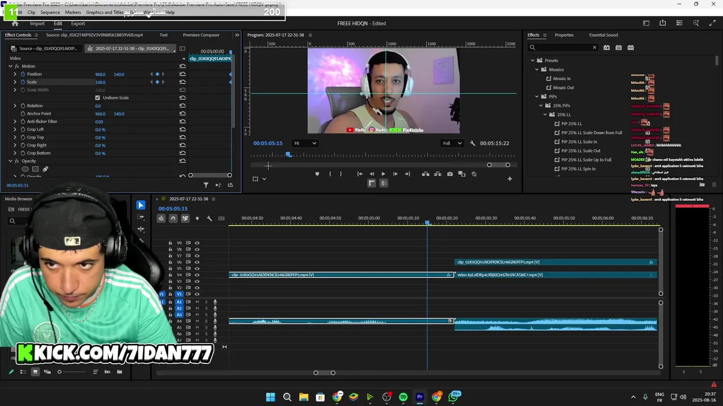The image size is (723, 406).
Task: Toggle V4 track output eye
Action: click(197, 275)
